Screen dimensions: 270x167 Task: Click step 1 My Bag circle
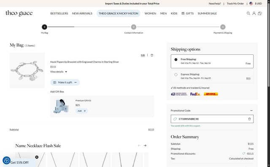[44, 27]
